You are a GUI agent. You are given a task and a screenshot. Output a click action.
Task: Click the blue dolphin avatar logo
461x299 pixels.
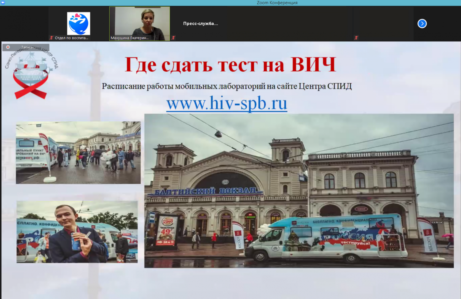pos(78,23)
